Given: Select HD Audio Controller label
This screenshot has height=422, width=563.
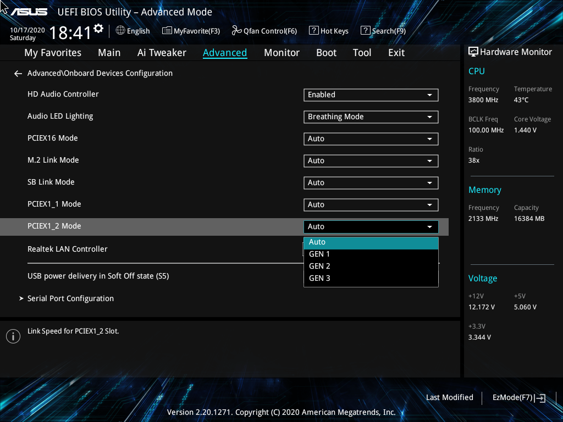Looking at the screenshot, I should pos(63,95).
